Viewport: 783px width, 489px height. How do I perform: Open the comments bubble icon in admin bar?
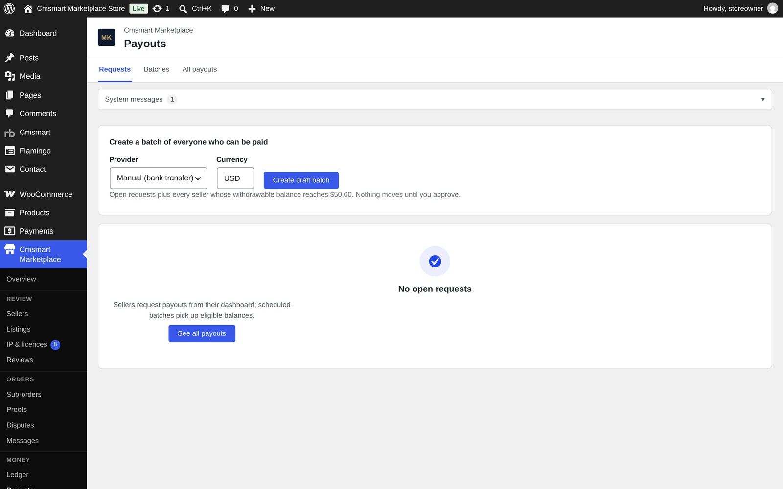click(225, 9)
